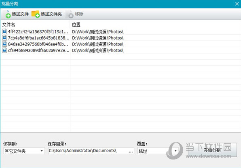The height and width of the screenshot is (168, 241).
Task: Click the 添加文件夹 toolbar label
Action: 51,14
